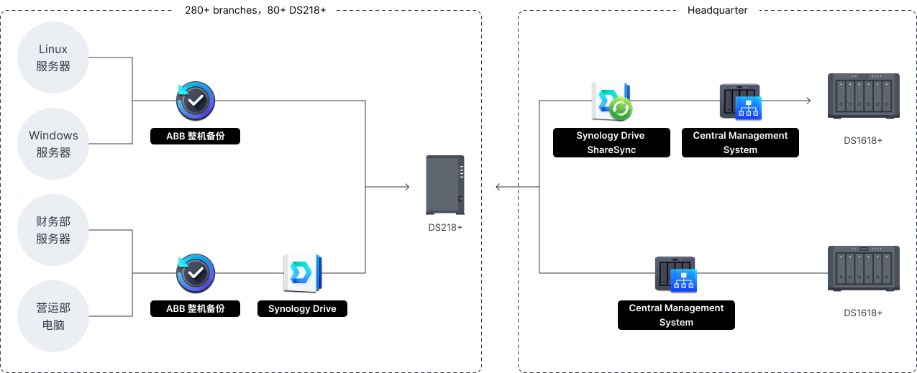Click the upper DS1618+ caption text
Screen dimensions: 917x373
coord(863,140)
